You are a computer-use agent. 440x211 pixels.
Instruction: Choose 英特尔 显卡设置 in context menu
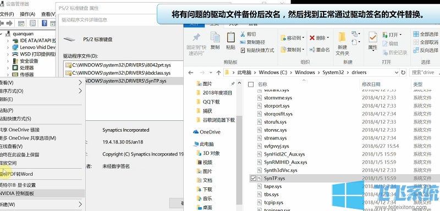(42, 185)
